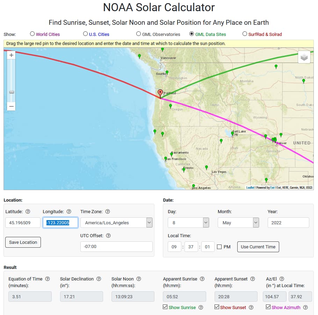This screenshot has height=315, width=318.
Task: Click the Time Zone help question icon
Action: coord(108,211)
